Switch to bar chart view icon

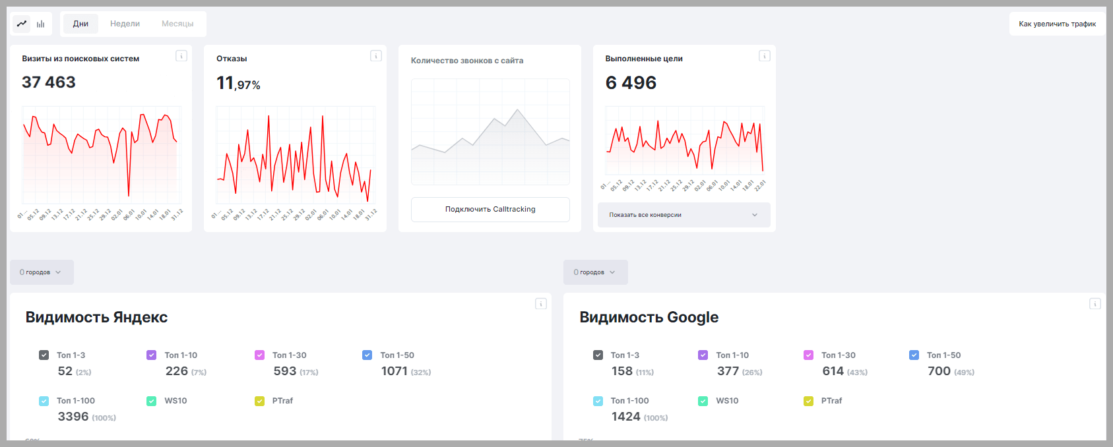(x=41, y=24)
